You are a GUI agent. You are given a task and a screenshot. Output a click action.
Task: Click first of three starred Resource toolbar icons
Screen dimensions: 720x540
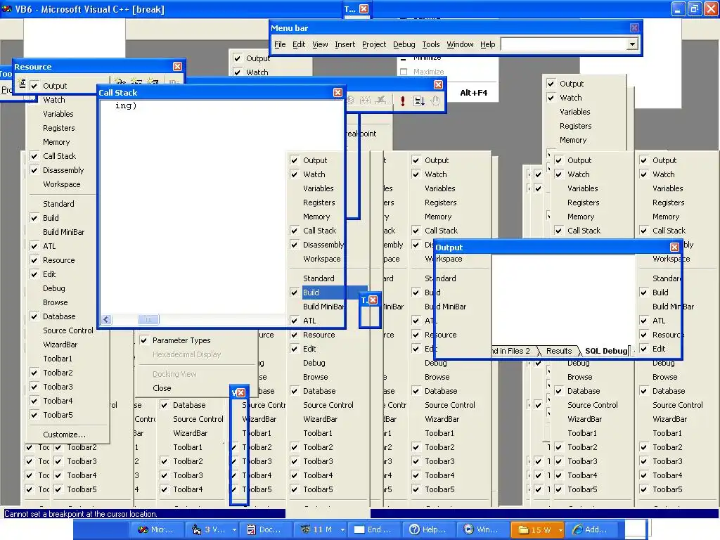click(x=120, y=82)
